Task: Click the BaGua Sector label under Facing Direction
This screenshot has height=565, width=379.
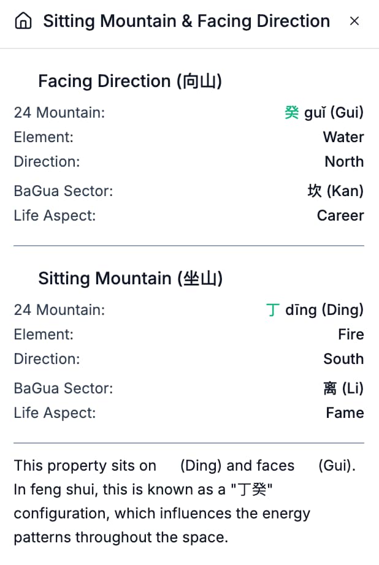Action: (x=63, y=191)
